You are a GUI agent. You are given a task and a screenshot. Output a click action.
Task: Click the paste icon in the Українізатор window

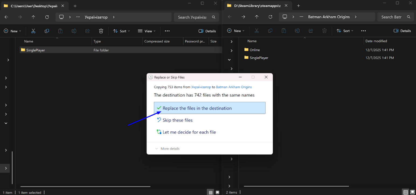click(x=60, y=31)
